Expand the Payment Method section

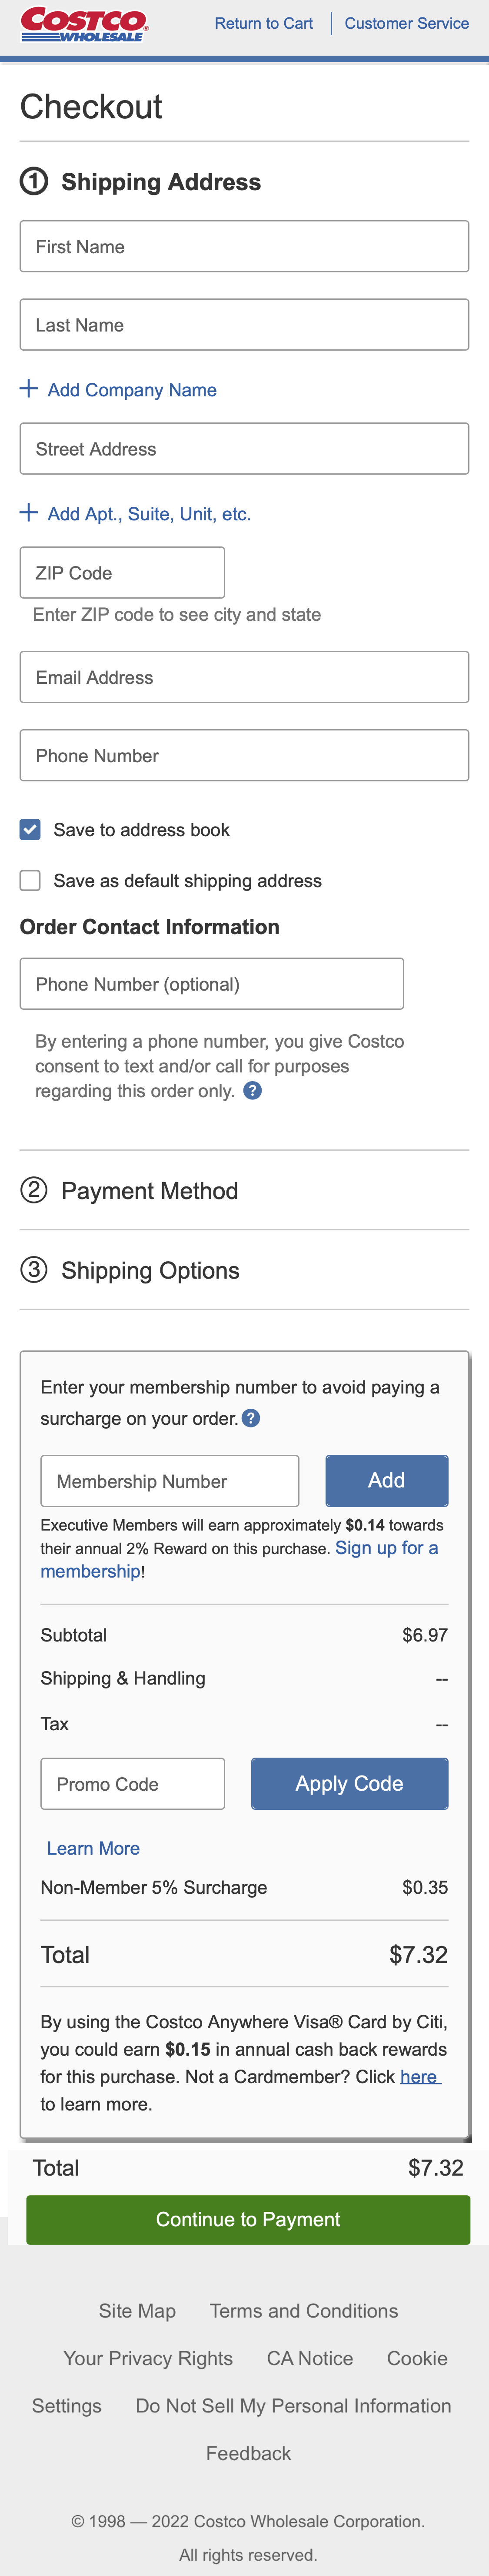149,1190
